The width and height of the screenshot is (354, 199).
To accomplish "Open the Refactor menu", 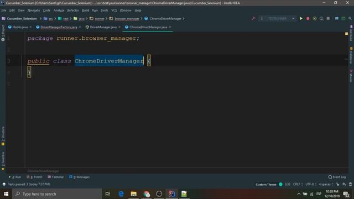I will click(73, 11).
